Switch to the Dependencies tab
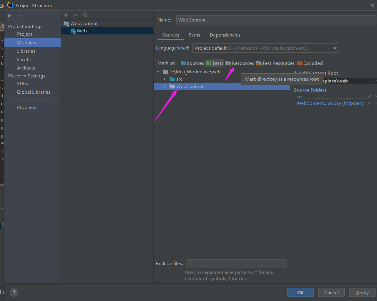377x301 pixels. (225, 35)
